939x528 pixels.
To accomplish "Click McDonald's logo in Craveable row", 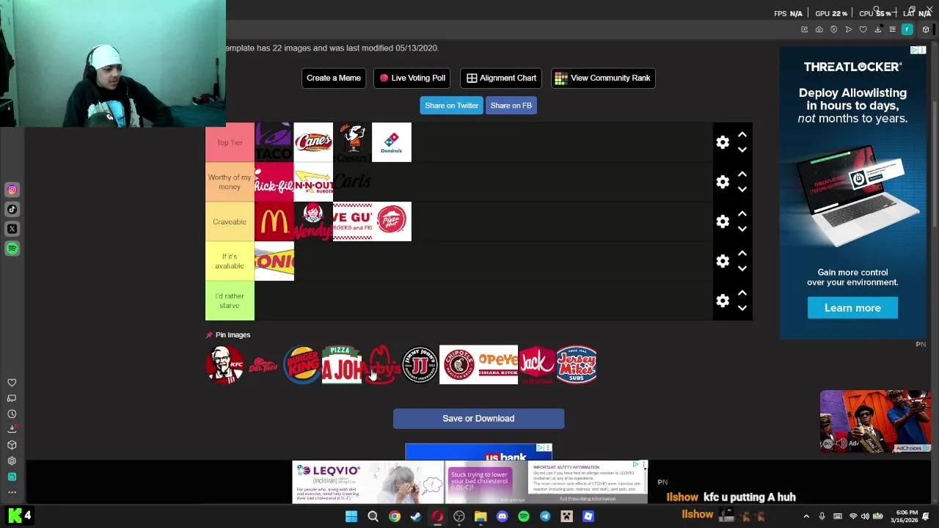I will [274, 221].
